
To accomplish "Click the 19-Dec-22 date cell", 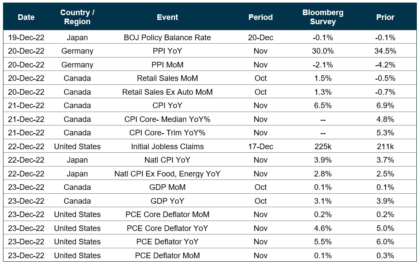I will point(26,38).
